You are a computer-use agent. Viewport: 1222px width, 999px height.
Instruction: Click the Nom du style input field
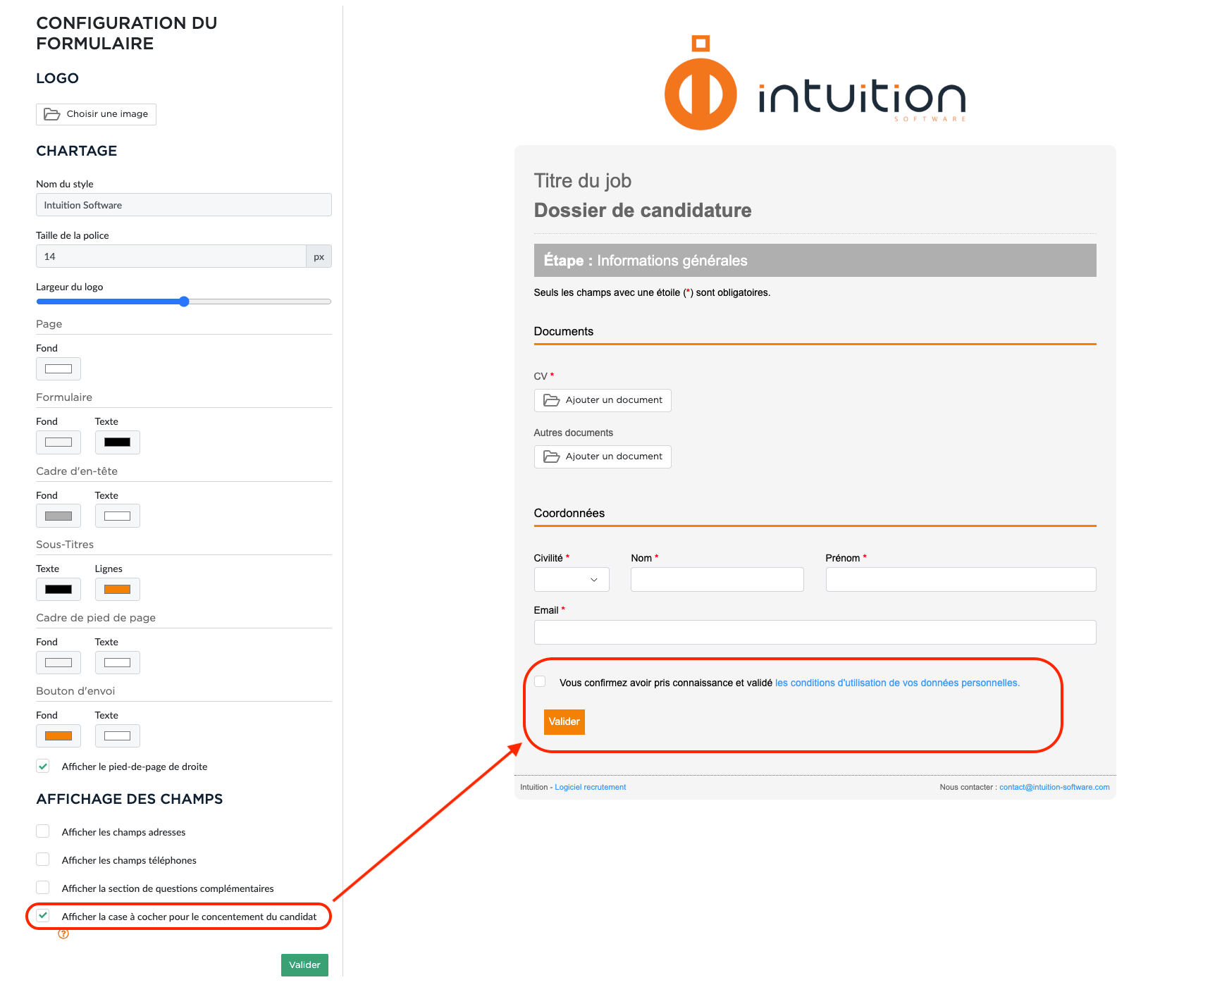pyautogui.click(x=184, y=205)
